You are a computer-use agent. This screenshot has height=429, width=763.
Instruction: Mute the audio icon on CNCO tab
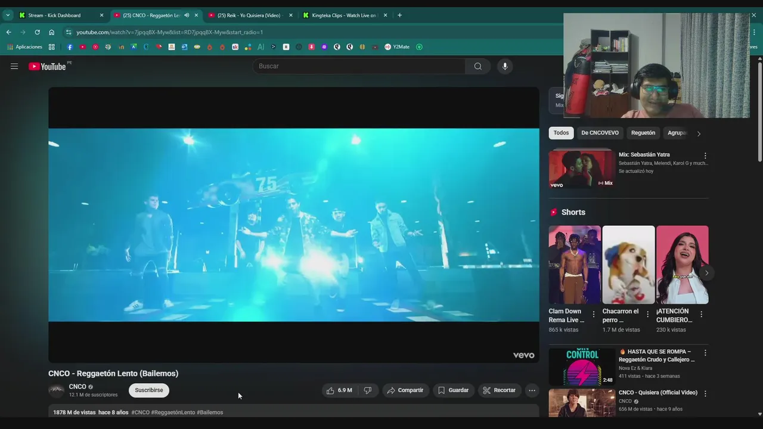[187, 15]
